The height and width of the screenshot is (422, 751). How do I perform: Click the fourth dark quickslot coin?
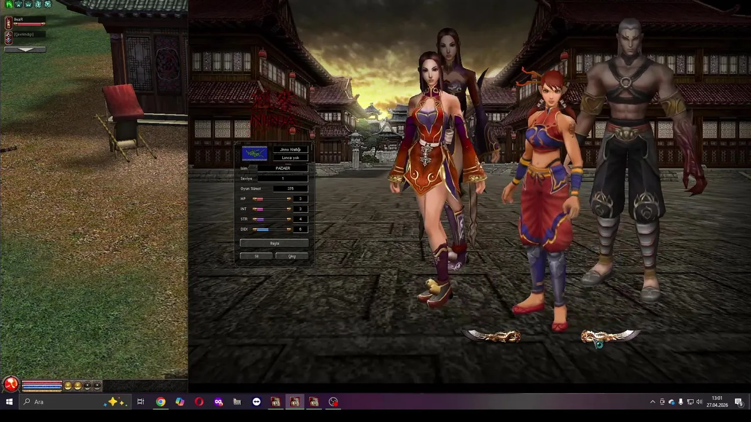[97, 386]
